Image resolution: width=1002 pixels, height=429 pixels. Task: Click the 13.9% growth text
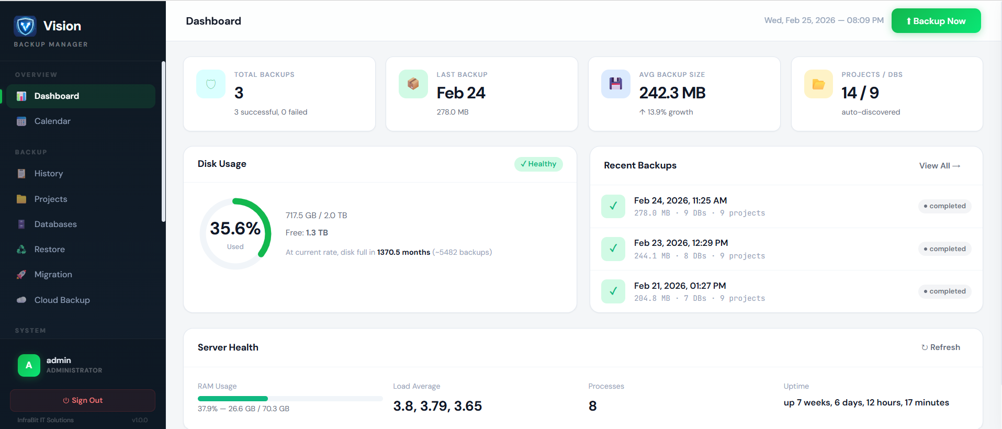pyautogui.click(x=666, y=112)
